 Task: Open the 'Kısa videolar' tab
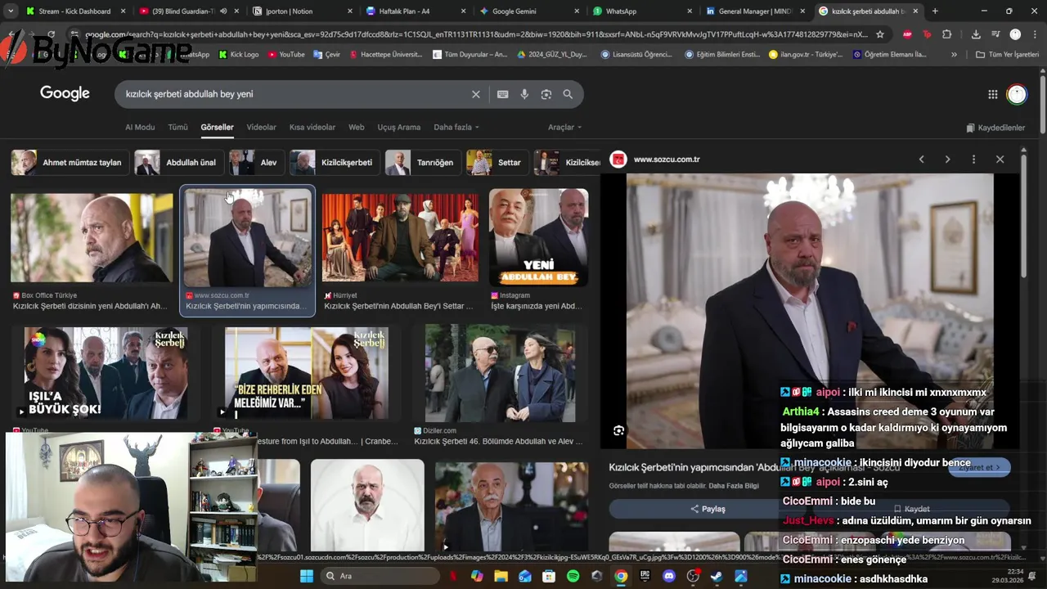(x=312, y=127)
